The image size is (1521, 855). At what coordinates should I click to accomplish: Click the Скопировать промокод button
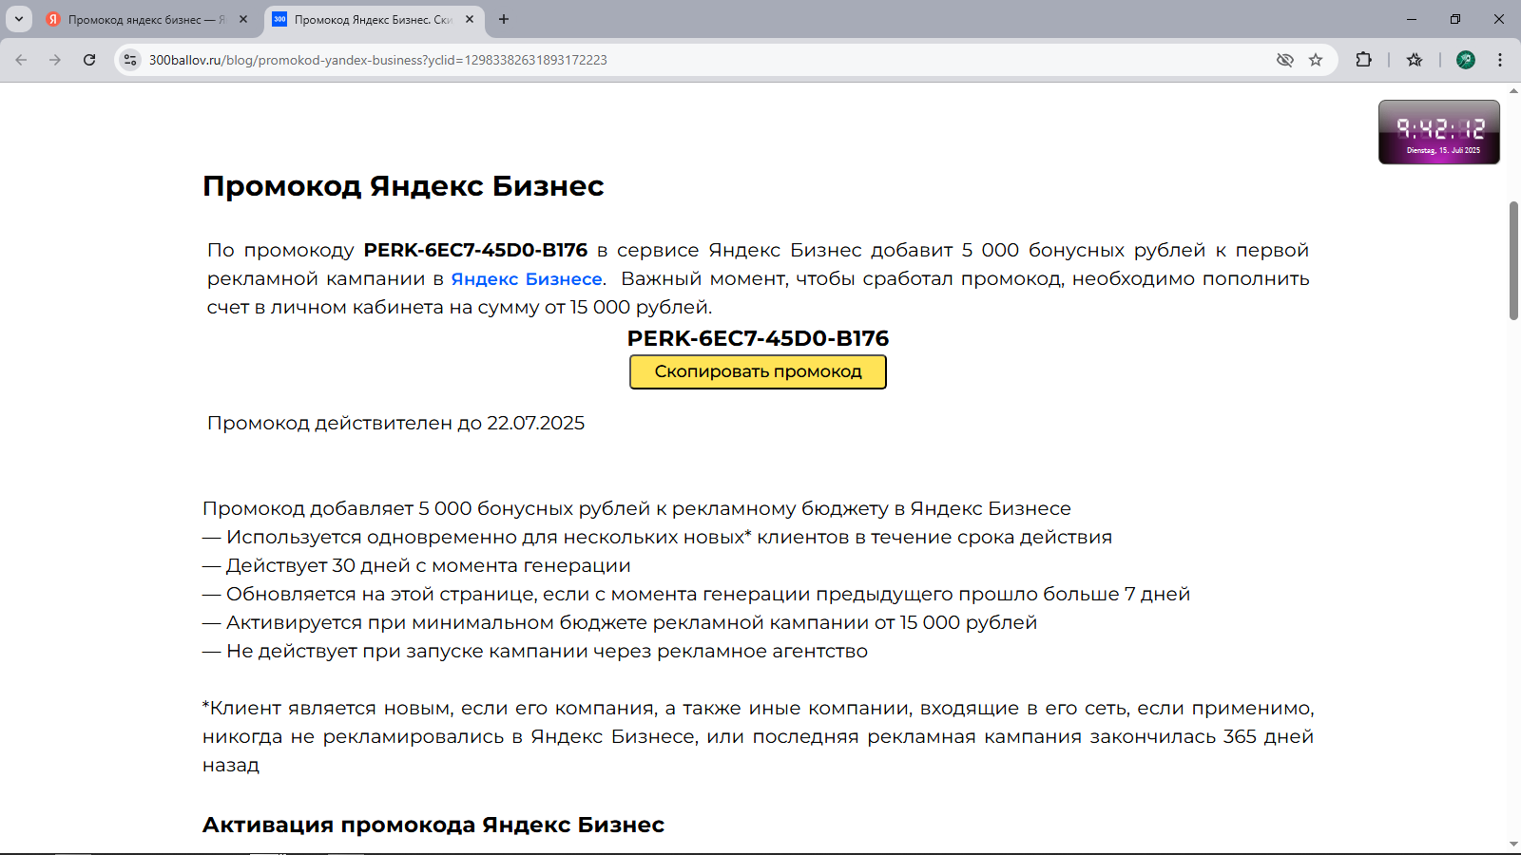click(x=758, y=371)
